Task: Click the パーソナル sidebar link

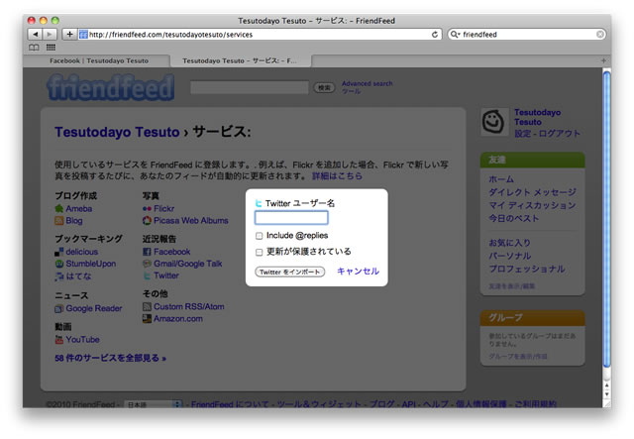Action: [x=510, y=256]
